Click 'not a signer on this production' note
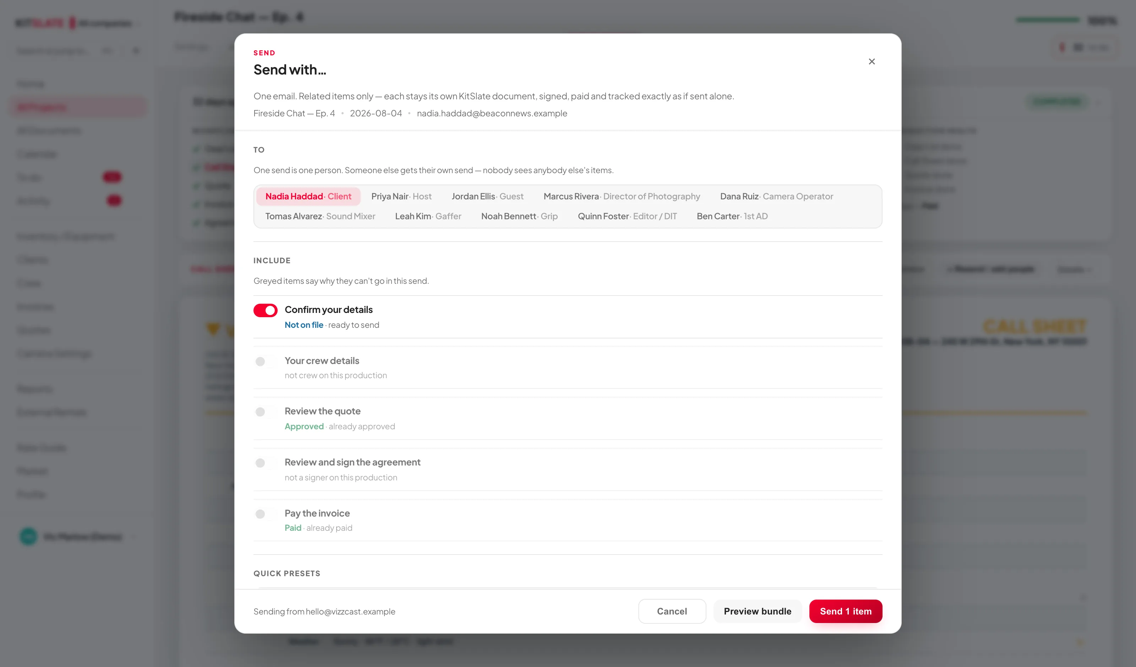The width and height of the screenshot is (1136, 667). click(x=341, y=477)
